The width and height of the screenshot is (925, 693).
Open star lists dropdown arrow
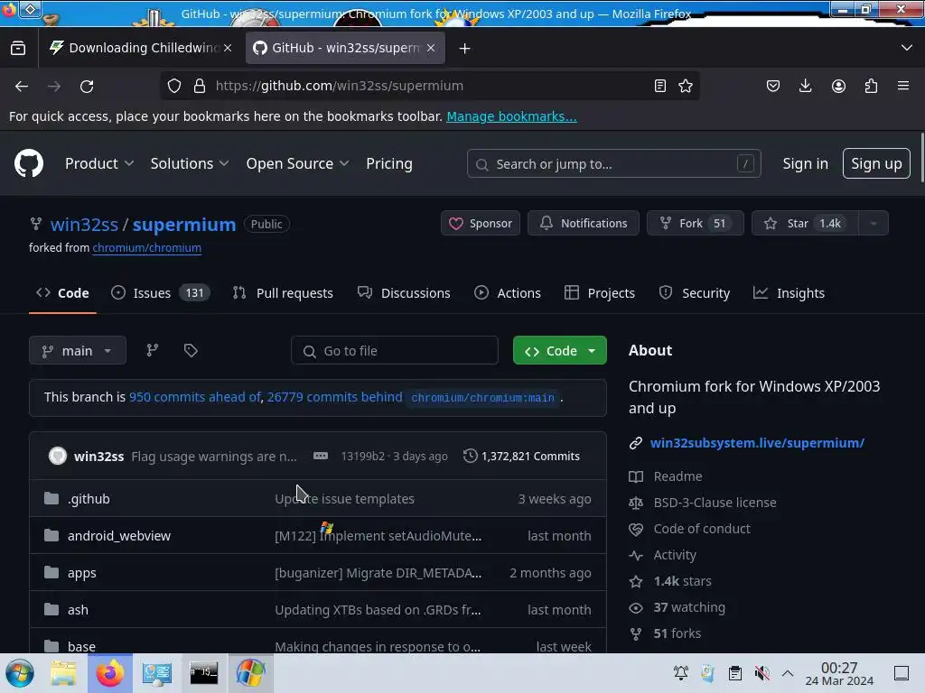[x=874, y=224]
